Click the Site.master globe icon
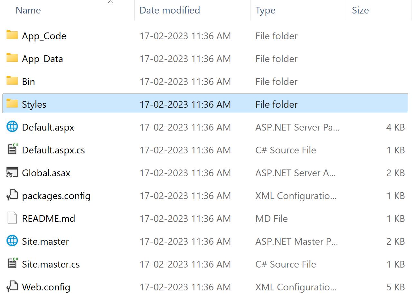 pos(12,241)
